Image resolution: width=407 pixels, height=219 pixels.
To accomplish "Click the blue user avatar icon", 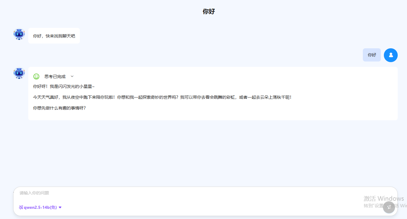I will coord(390,55).
